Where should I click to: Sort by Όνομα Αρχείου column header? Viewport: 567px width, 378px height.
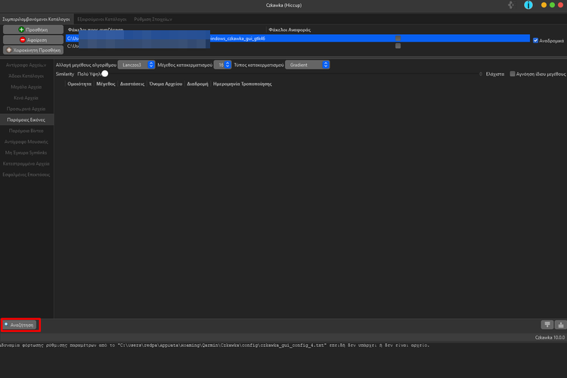click(x=166, y=85)
